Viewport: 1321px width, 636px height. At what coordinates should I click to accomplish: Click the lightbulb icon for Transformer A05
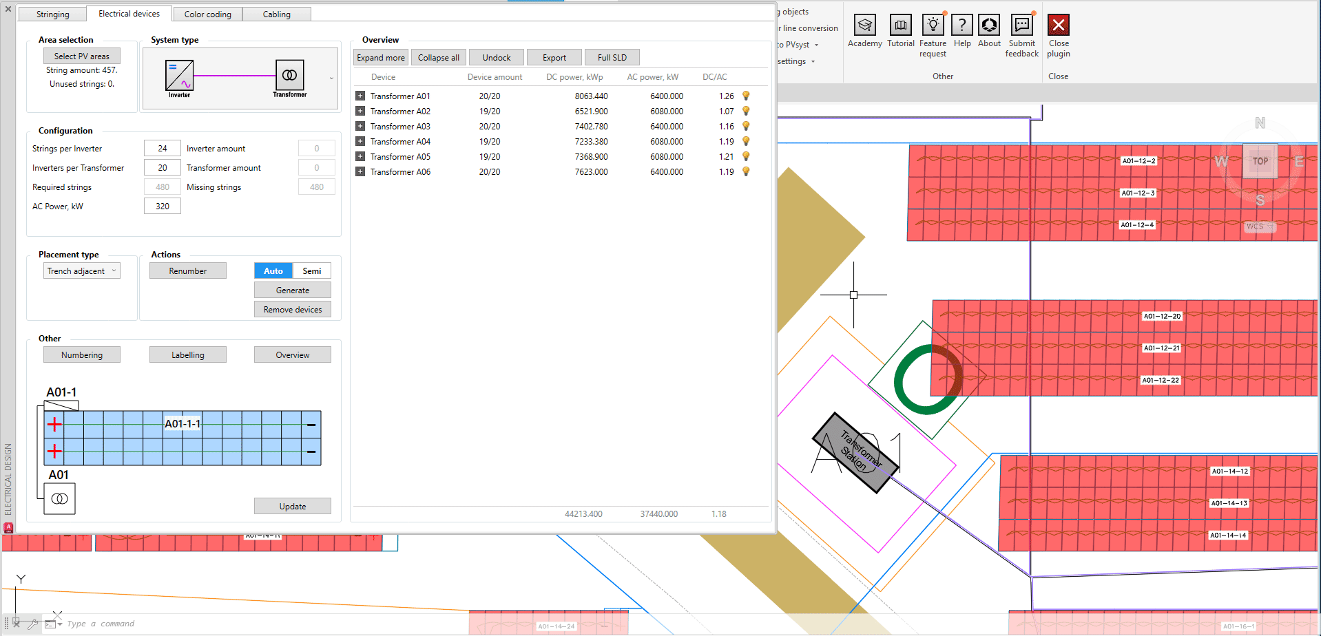click(745, 156)
